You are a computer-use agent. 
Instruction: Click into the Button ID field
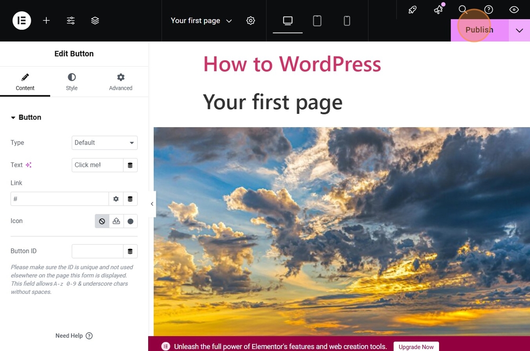pyautogui.click(x=97, y=251)
